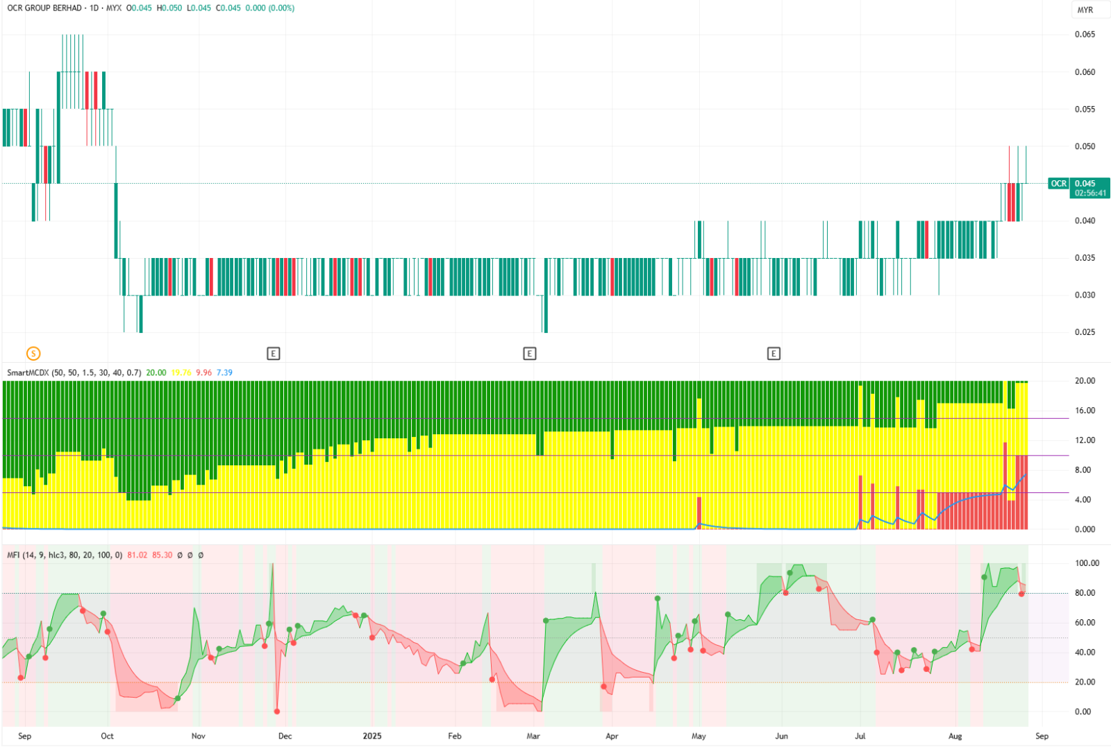Image resolution: width=1111 pixels, height=749 pixels.
Task: Select the low value L0.045
Action: [199, 8]
